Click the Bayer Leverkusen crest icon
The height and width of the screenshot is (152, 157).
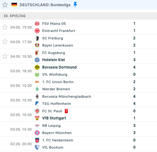click(x=37, y=45)
